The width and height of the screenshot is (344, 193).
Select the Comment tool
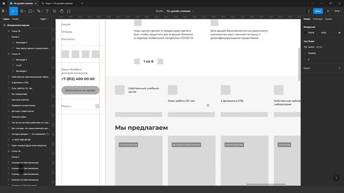[69, 11]
